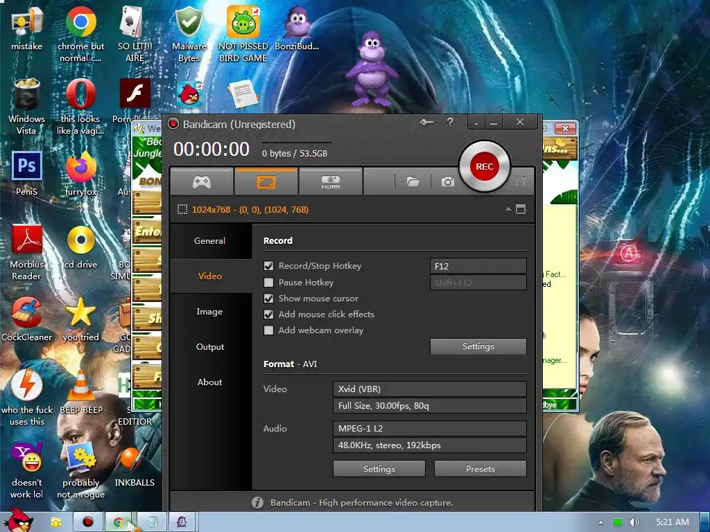Click the Presets button
Screen dimensions: 710x532
coord(480,469)
